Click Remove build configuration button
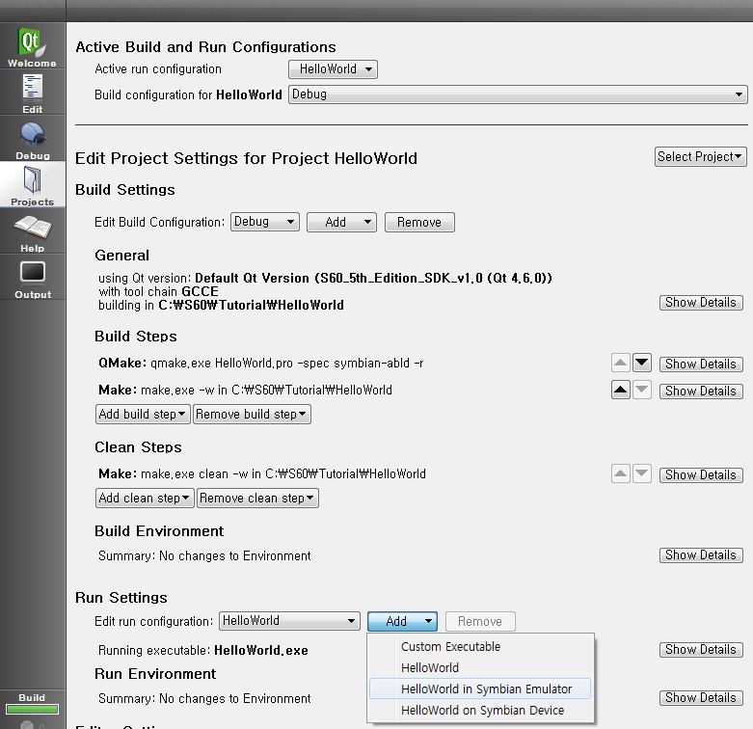The image size is (753, 729). 419,222
